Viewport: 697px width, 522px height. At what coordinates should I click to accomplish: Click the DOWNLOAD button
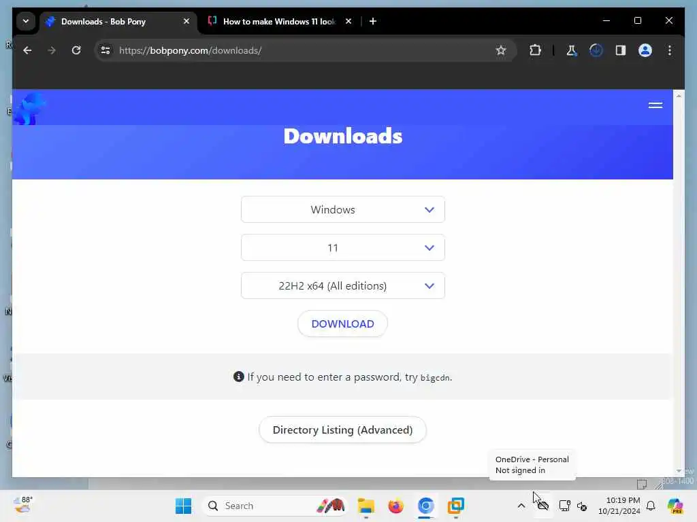tap(343, 324)
